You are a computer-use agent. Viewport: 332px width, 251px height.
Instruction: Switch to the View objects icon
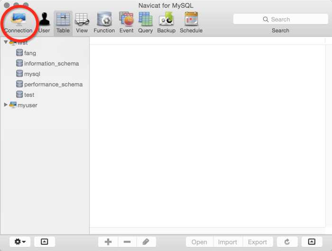point(82,23)
